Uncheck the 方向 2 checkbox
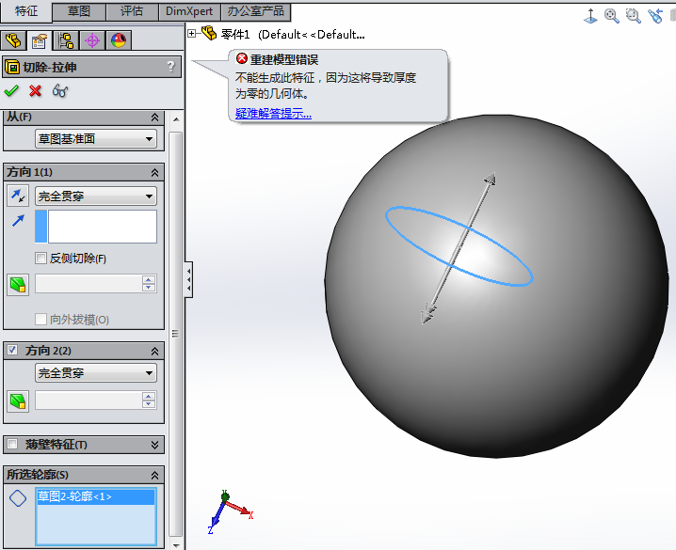The height and width of the screenshot is (550, 676). pos(12,350)
